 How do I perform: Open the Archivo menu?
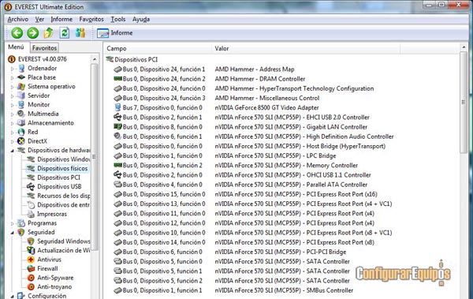(x=18, y=20)
